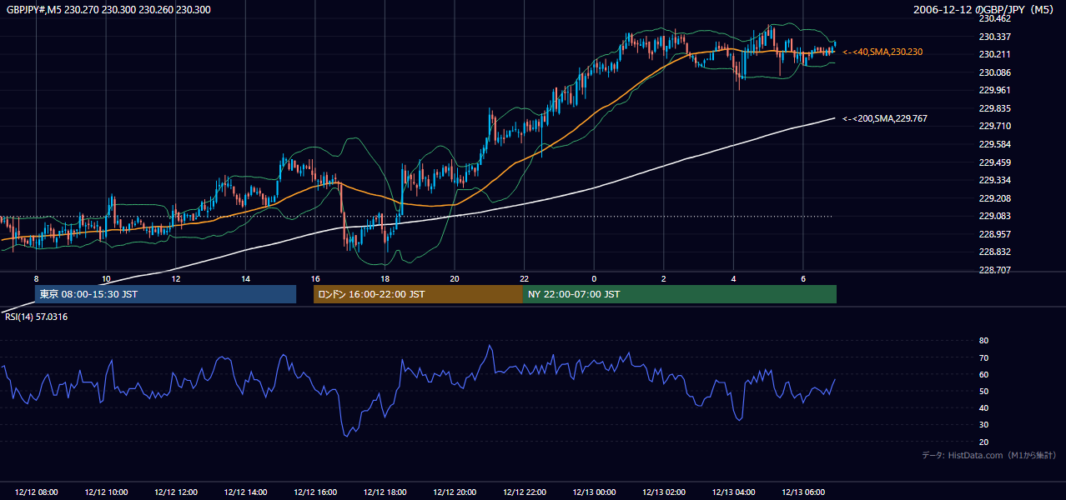Image resolution: width=1066 pixels, height=500 pixels.
Task: Click the hour 4 tick under price chart
Action: click(733, 278)
